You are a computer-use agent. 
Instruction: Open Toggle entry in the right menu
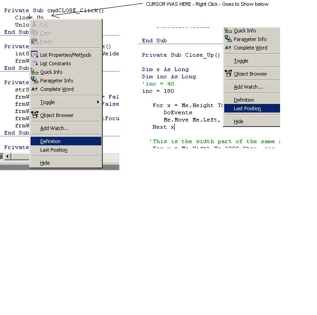pyautogui.click(x=252, y=61)
